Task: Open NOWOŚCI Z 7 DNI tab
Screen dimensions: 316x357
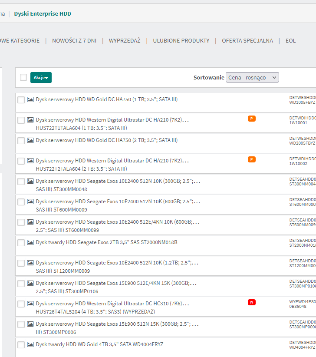Action: point(74,41)
